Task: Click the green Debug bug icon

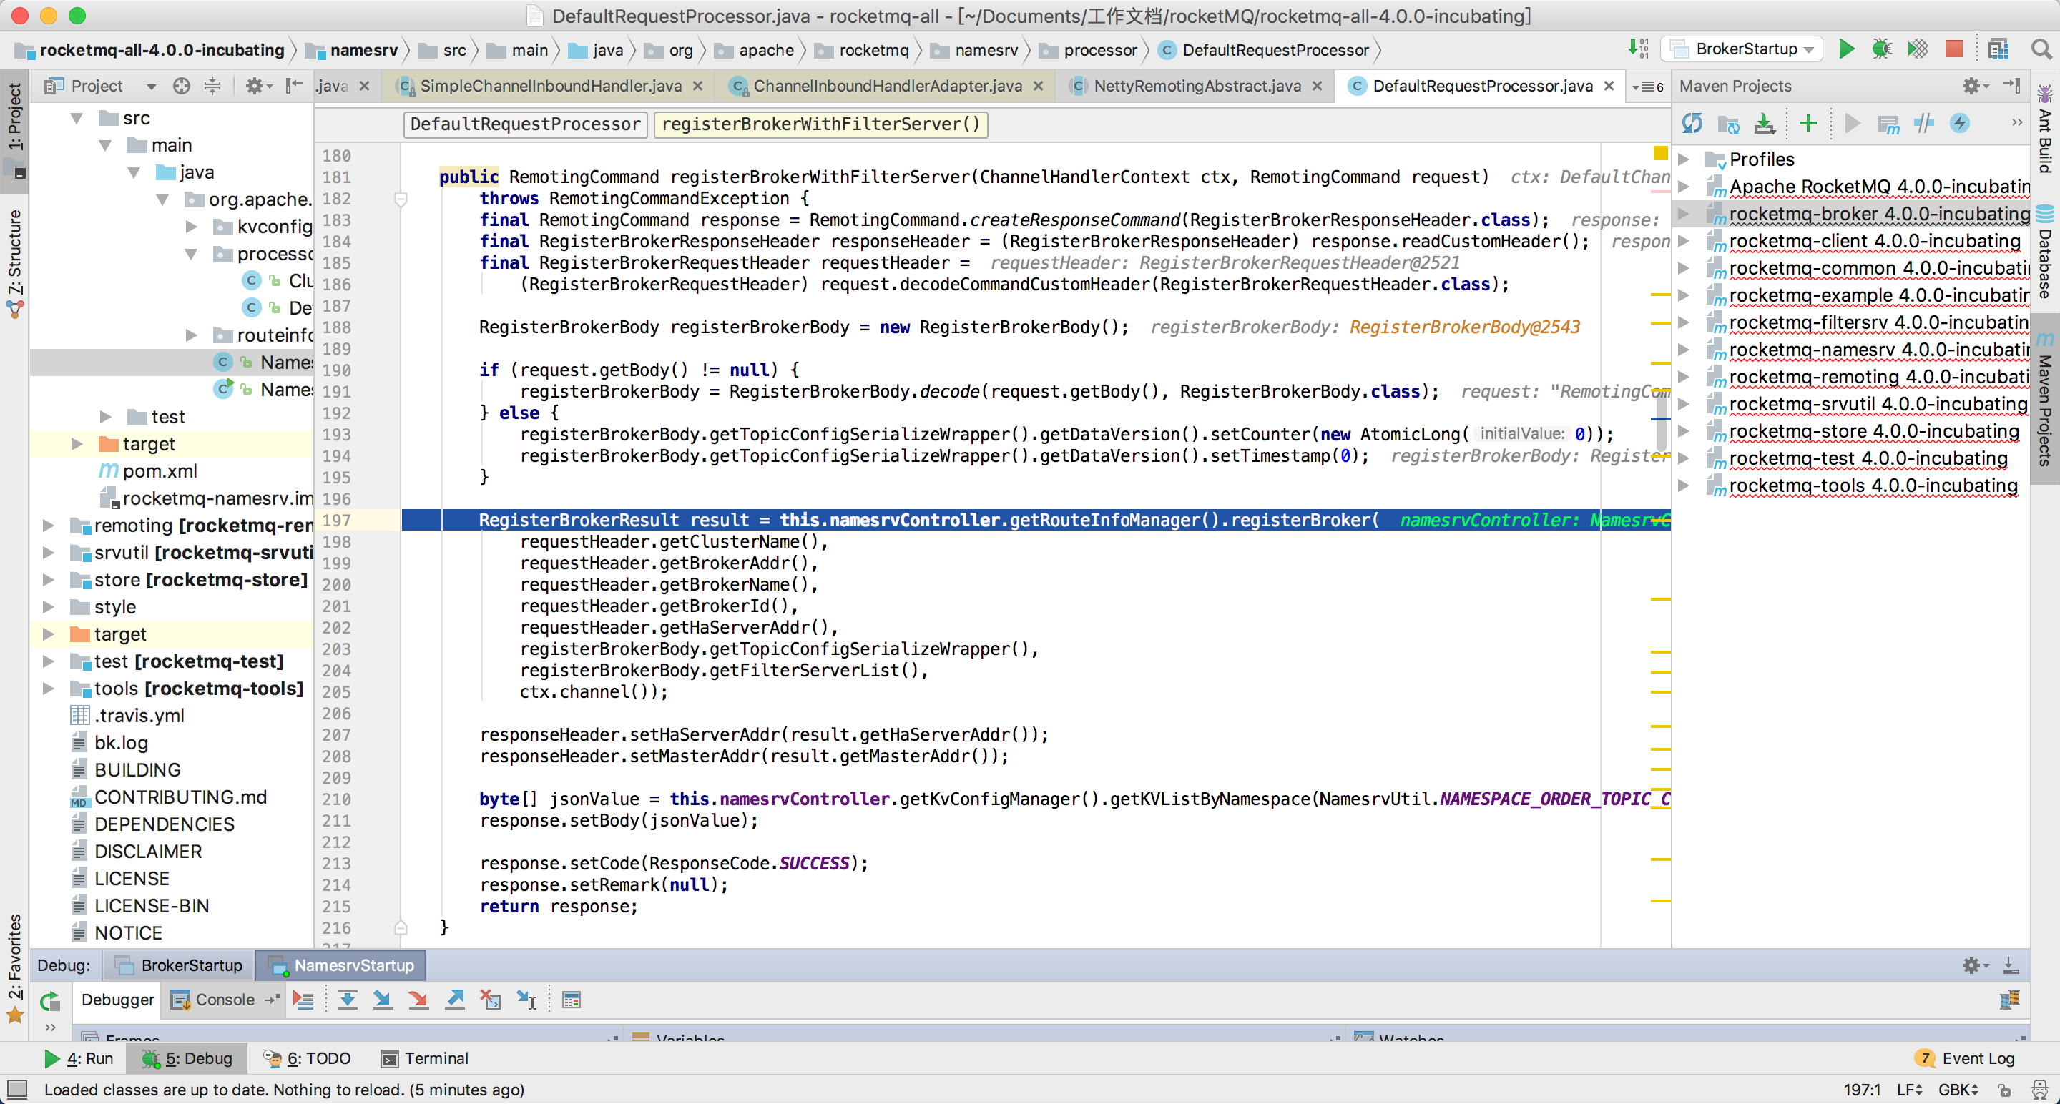Action: 1882,49
